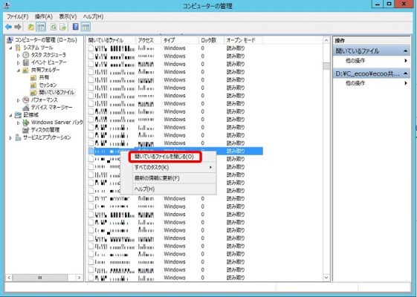Click tree pane horizontal scroll left arrow
Image resolution: width=417 pixels, height=297 pixels.
pyautogui.click(x=9, y=278)
